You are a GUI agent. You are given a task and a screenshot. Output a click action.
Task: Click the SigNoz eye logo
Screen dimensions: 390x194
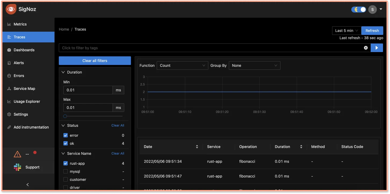click(x=11, y=9)
